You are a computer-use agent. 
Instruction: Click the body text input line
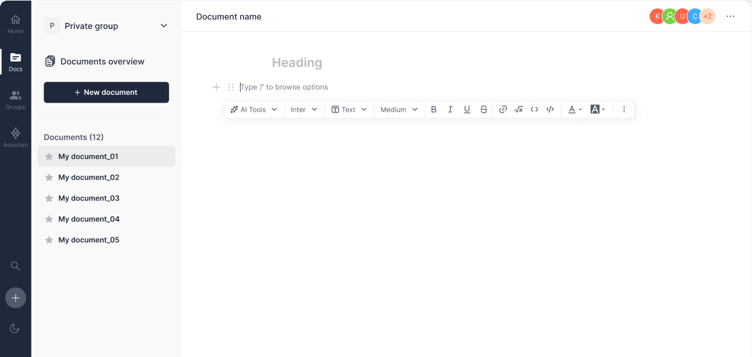coord(284,87)
